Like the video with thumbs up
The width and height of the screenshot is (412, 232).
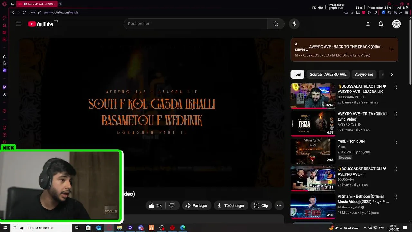[155, 206]
